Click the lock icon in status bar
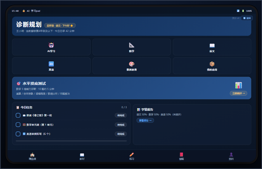The width and height of the screenshot is (262, 169). click(24, 11)
